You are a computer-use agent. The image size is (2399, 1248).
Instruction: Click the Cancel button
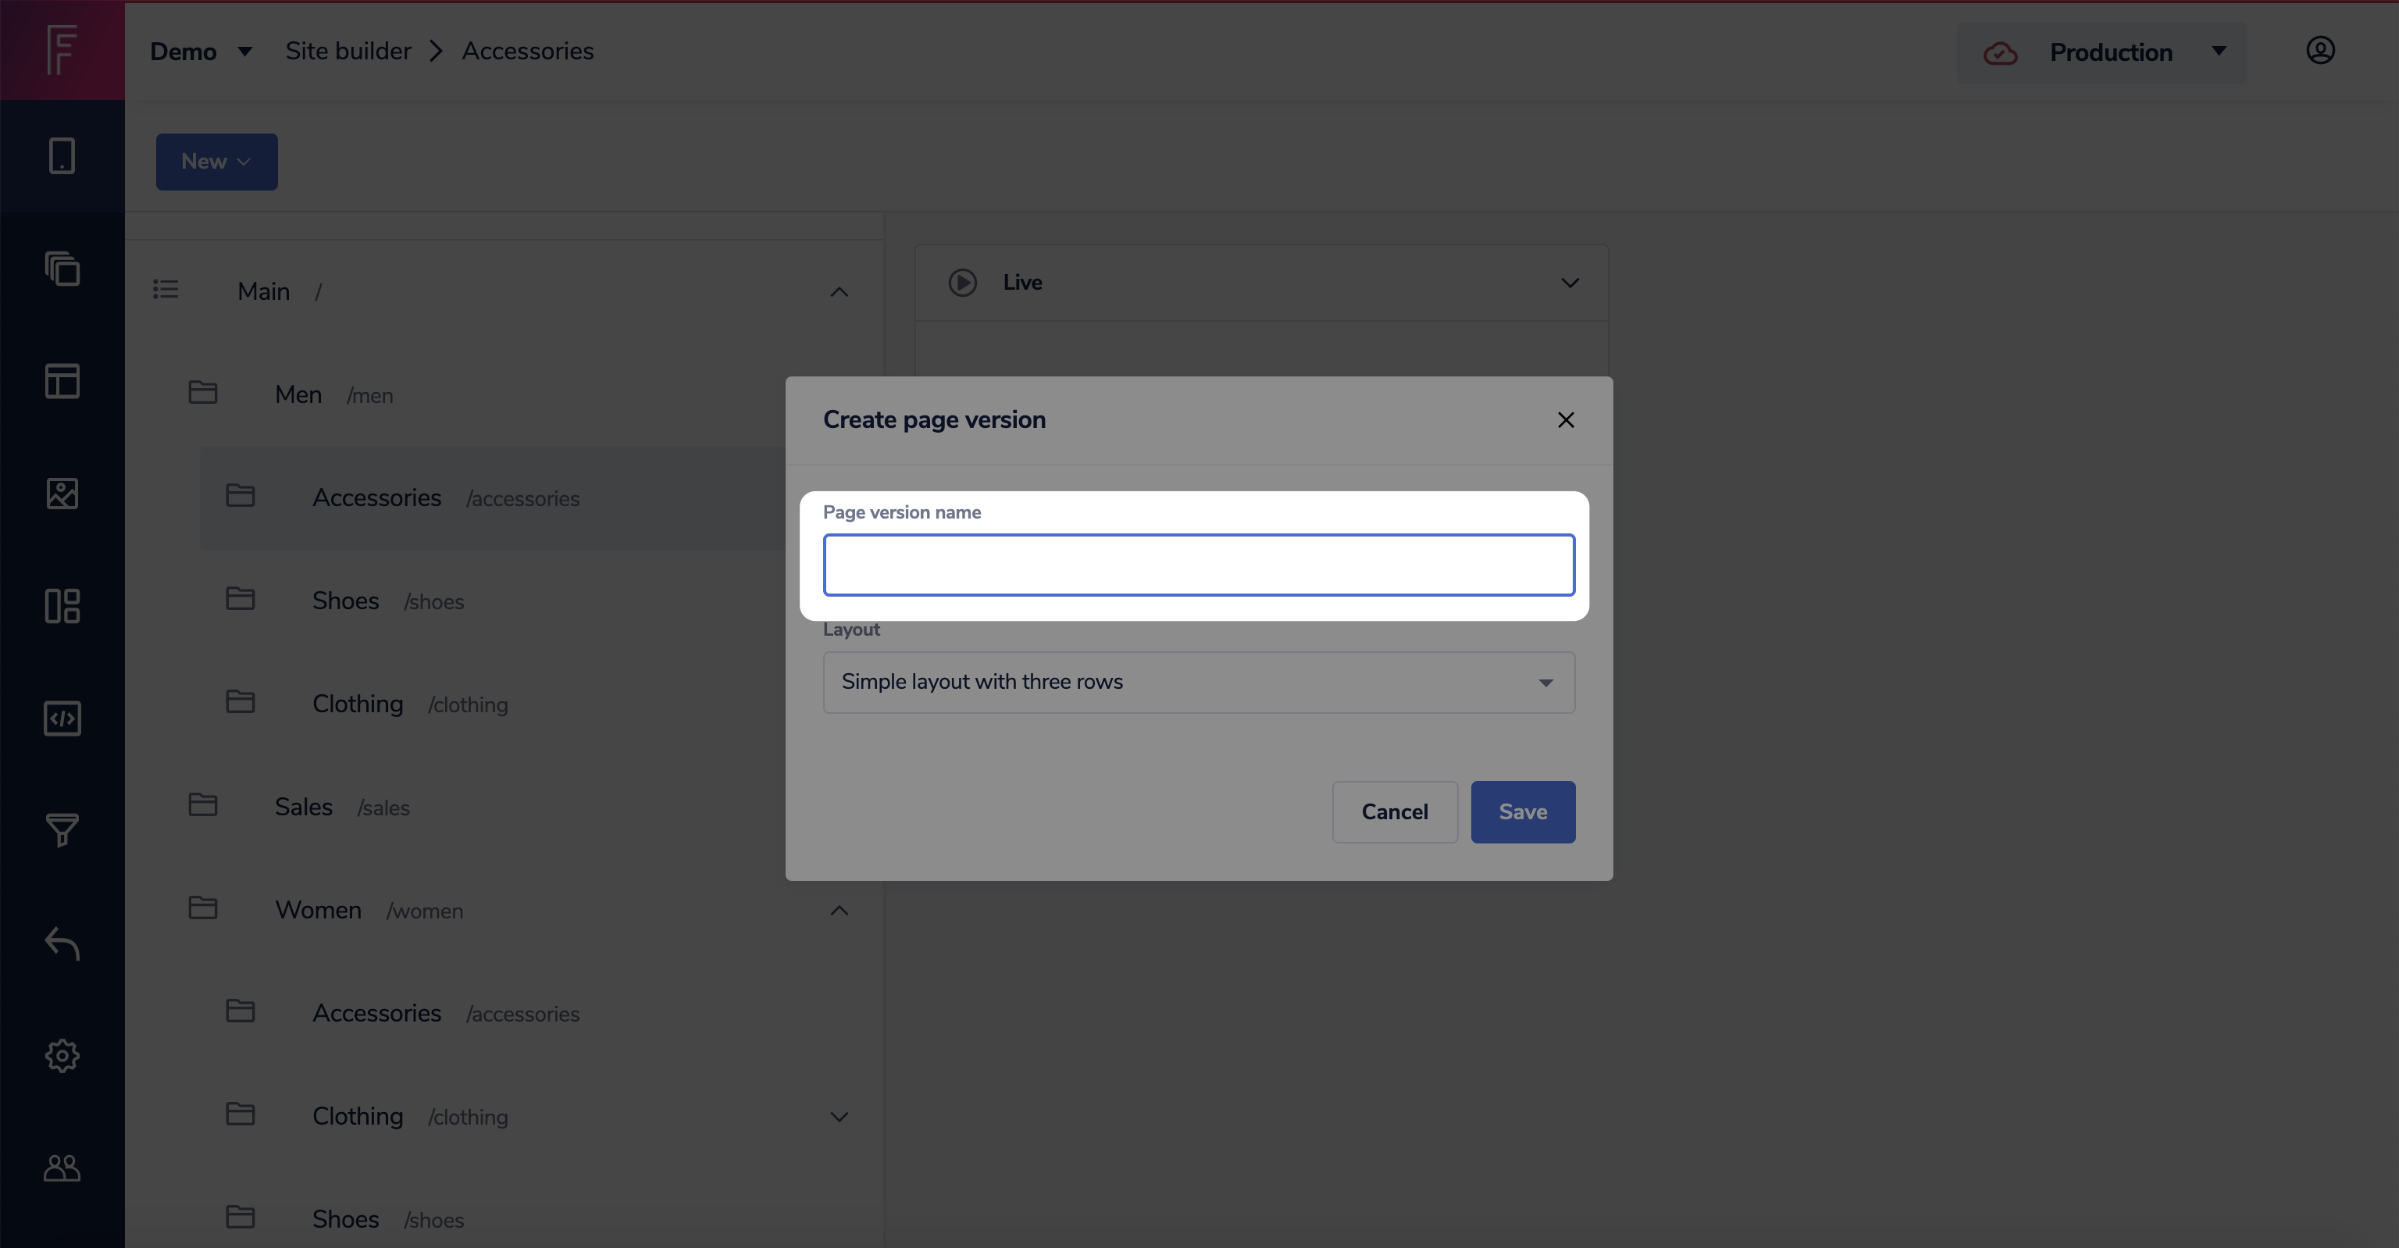1394,812
